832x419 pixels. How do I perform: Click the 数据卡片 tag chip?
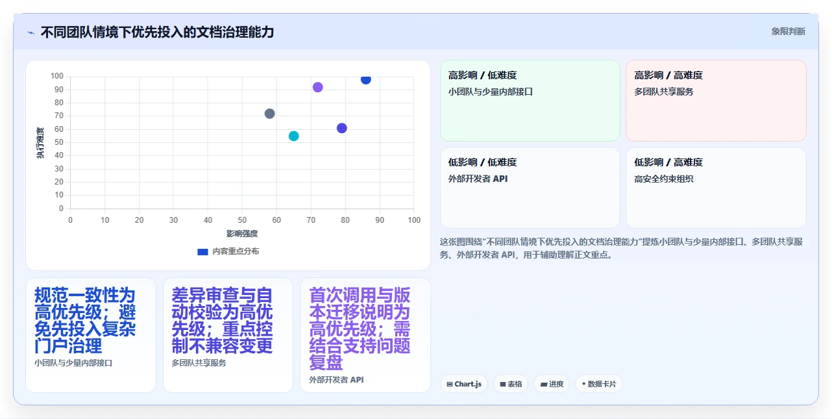[598, 384]
